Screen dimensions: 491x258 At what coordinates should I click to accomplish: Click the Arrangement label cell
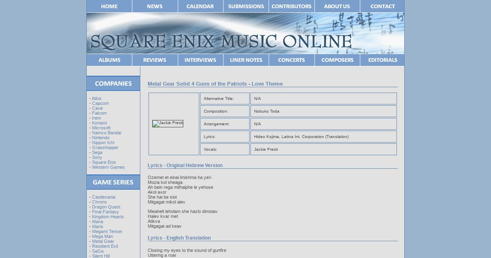click(225, 124)
